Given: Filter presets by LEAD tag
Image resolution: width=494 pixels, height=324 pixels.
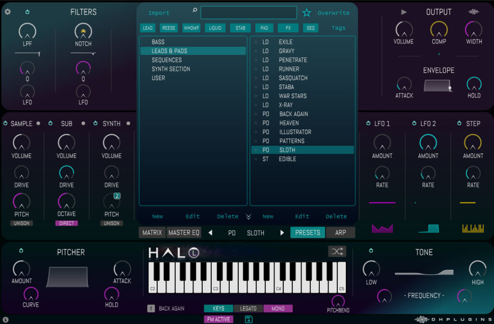Looking at the screenshot, I should 148,28.
